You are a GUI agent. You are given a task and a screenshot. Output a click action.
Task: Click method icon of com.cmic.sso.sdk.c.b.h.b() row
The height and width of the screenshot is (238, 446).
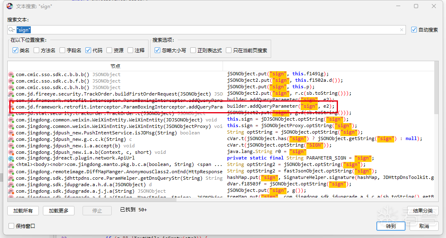point(11,87)
